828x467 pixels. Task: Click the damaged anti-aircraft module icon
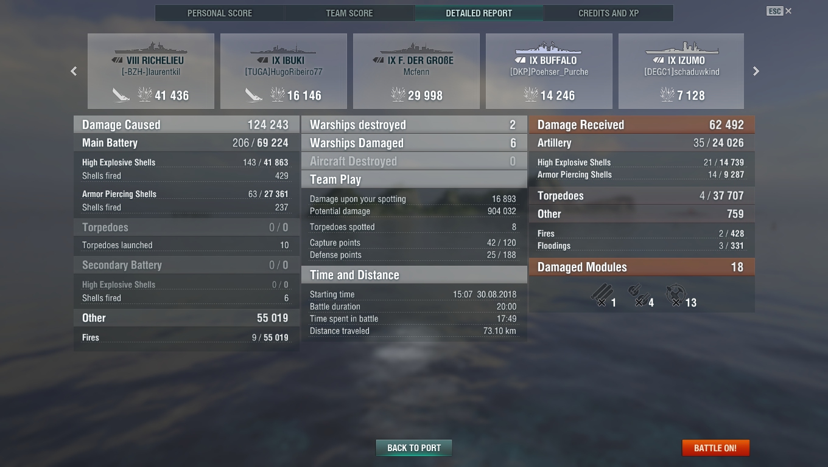click(676, 296)
